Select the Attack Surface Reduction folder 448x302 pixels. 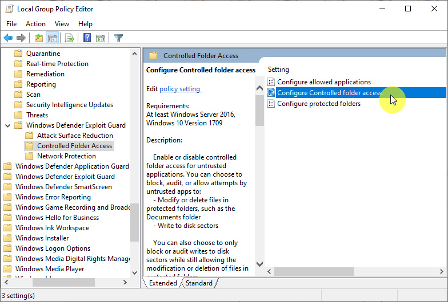click(x=75, y=136)
